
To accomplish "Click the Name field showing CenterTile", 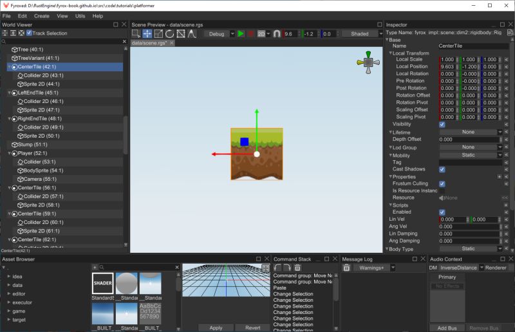I will [473, 46].
